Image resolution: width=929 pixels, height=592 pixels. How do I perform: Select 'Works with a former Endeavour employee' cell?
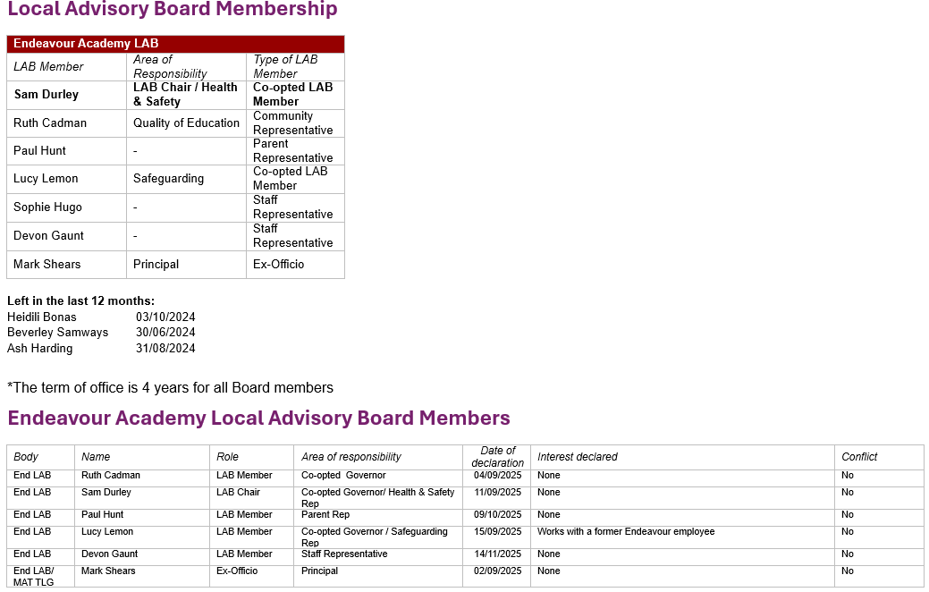[x=626, y=532]
